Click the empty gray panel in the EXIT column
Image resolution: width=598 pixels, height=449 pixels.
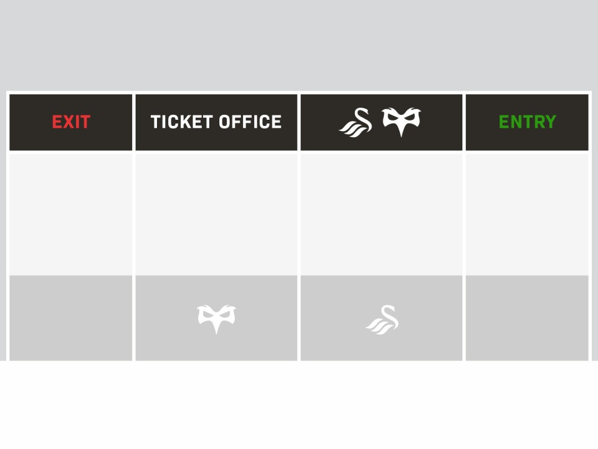tap(71, 318)
